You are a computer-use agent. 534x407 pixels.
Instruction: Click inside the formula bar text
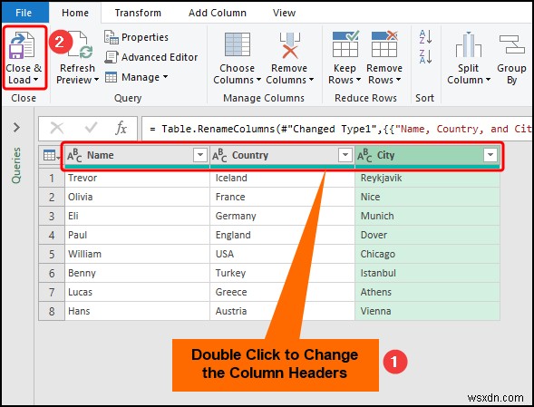[x=337, y=129]
